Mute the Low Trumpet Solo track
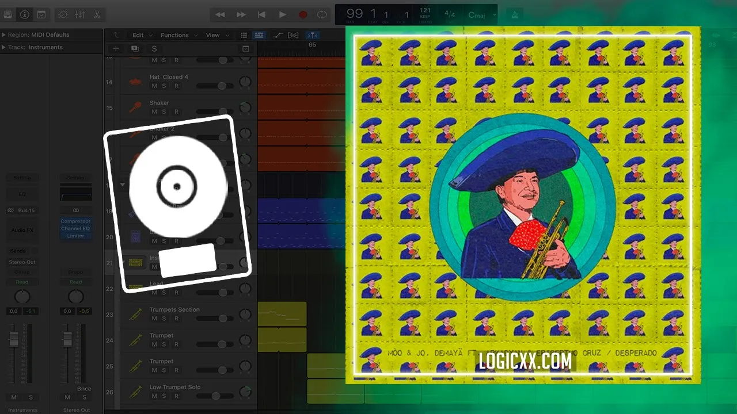 154,396
